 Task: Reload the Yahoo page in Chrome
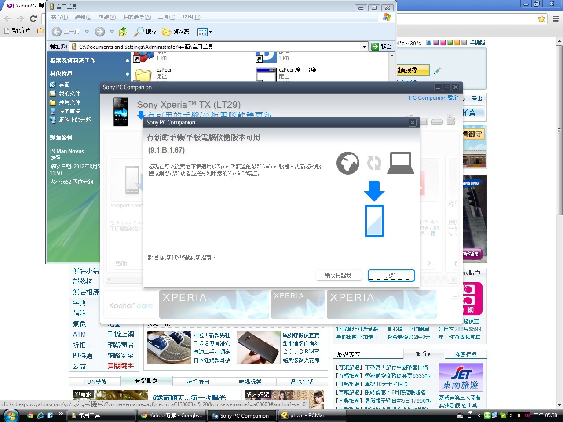pyautogui.click(x=33, y=18)
